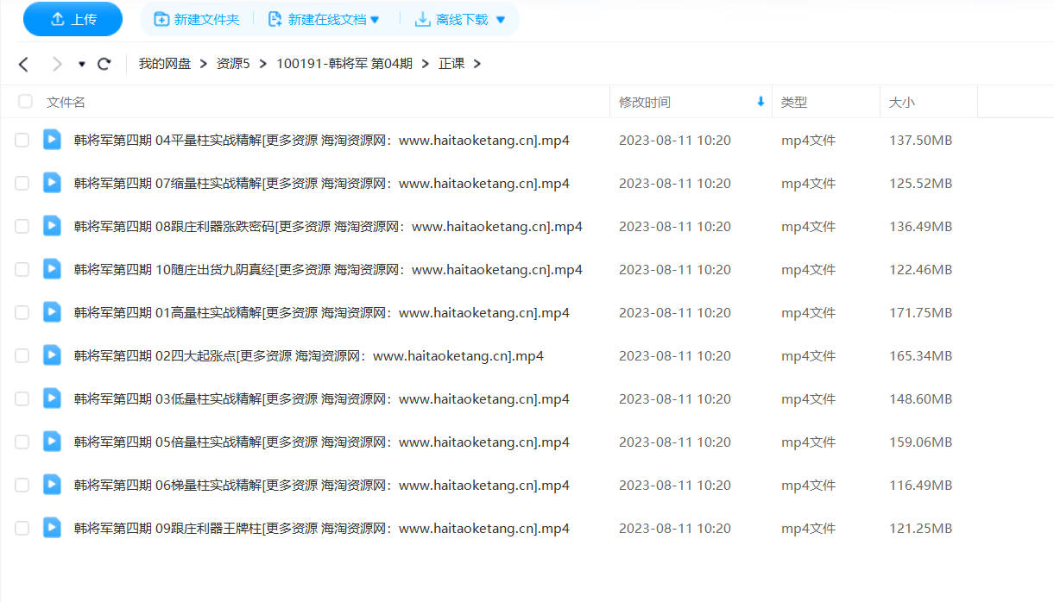Go back with the left arrow

pyautogui.click(x=23, y=64)
